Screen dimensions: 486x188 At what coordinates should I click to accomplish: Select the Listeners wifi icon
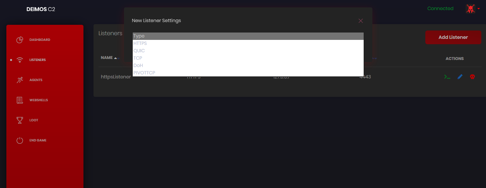click(20, 60)
